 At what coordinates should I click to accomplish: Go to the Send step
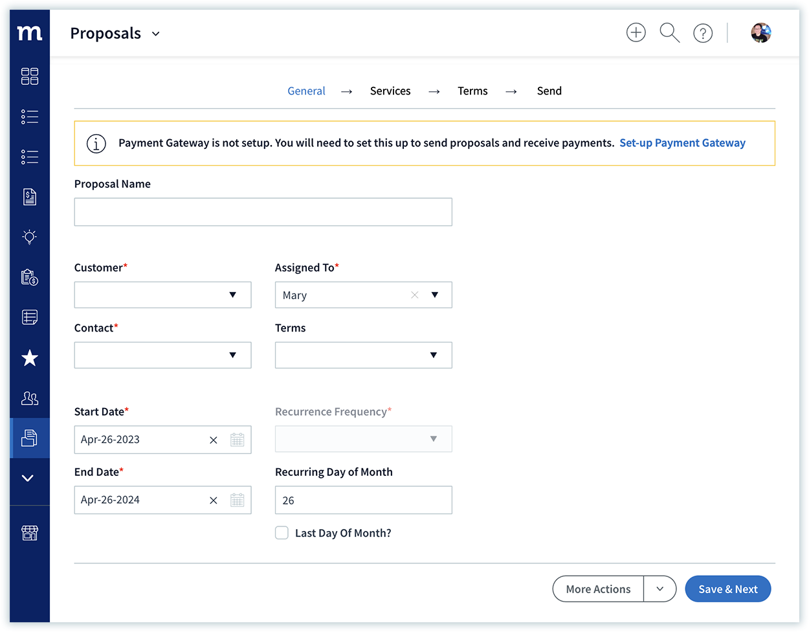pos(549,91)
